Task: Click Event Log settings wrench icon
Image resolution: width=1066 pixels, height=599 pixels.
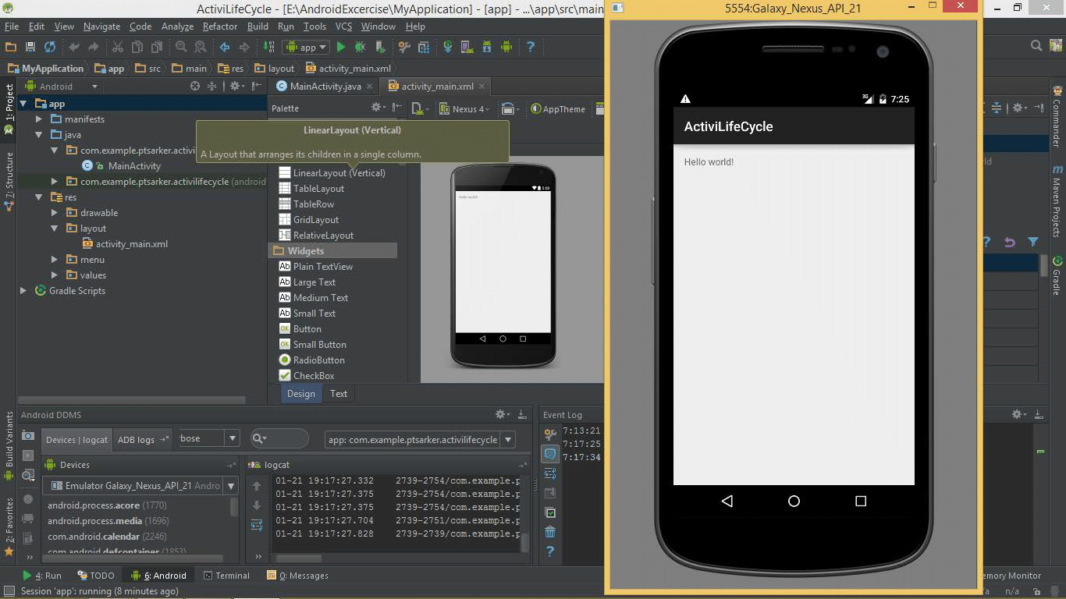Action: 550,434
